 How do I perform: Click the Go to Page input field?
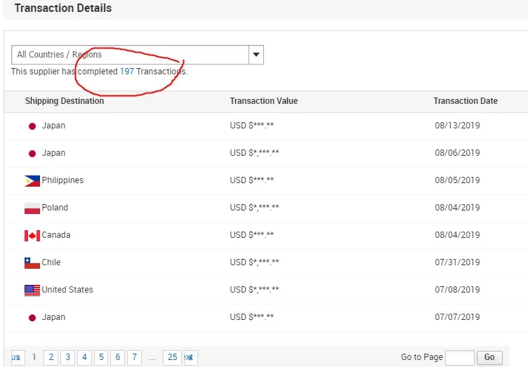(459, 357)
